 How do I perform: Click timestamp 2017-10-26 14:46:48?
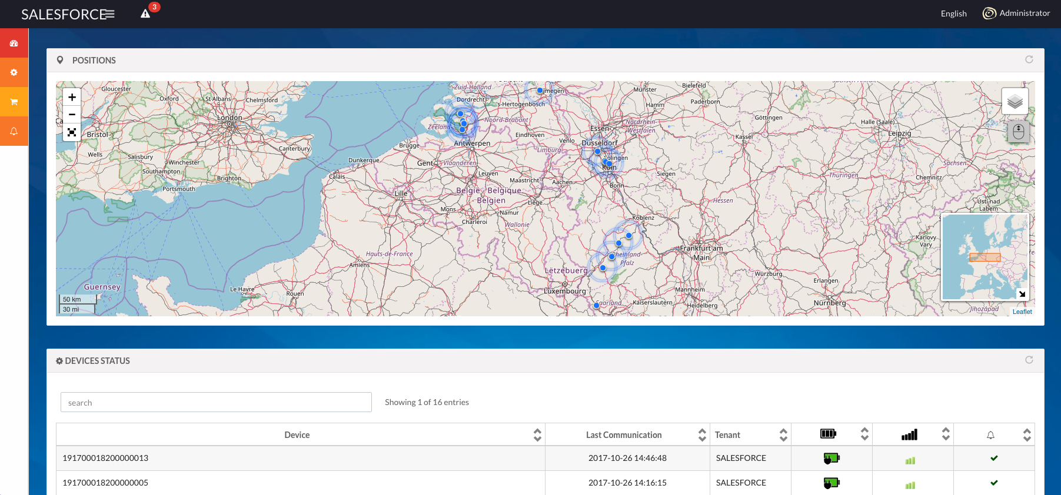tap(627, 458)
